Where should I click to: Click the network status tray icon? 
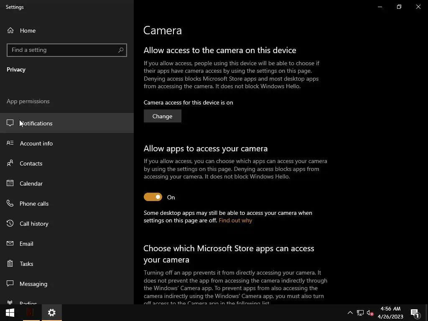pos(360,313)
